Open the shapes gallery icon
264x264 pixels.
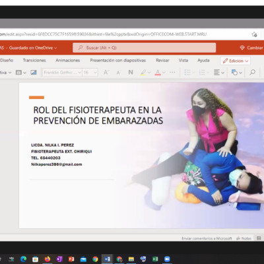point(234,72)
